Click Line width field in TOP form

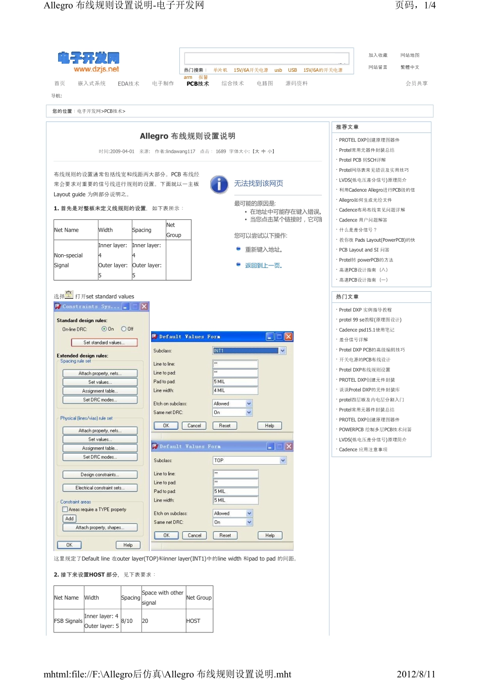pyautogui.click(x=236, y=500)
